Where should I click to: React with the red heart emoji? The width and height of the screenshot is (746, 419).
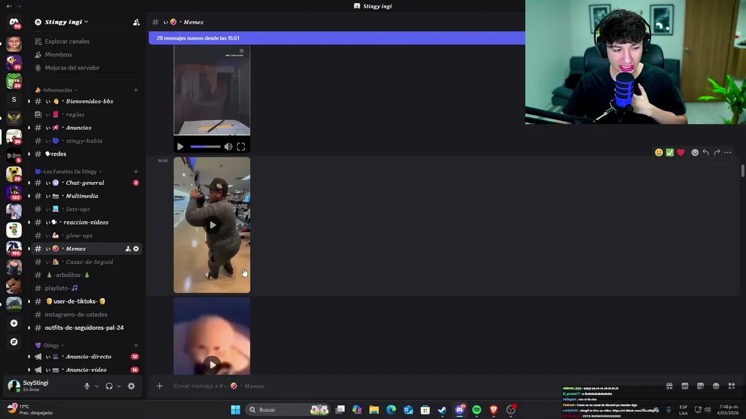tap(680, 152)
